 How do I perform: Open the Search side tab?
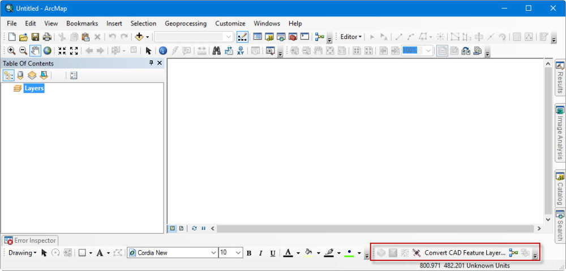(x=560, y=226)
